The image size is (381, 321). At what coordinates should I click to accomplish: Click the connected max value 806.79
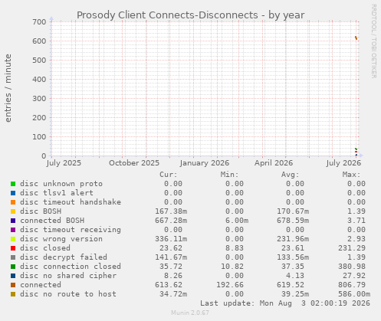coord(352,285)
